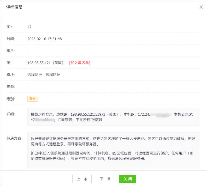This screenshot has width=207, height=186.
Task: Click the 来源 field label
Action: (11, 87)
